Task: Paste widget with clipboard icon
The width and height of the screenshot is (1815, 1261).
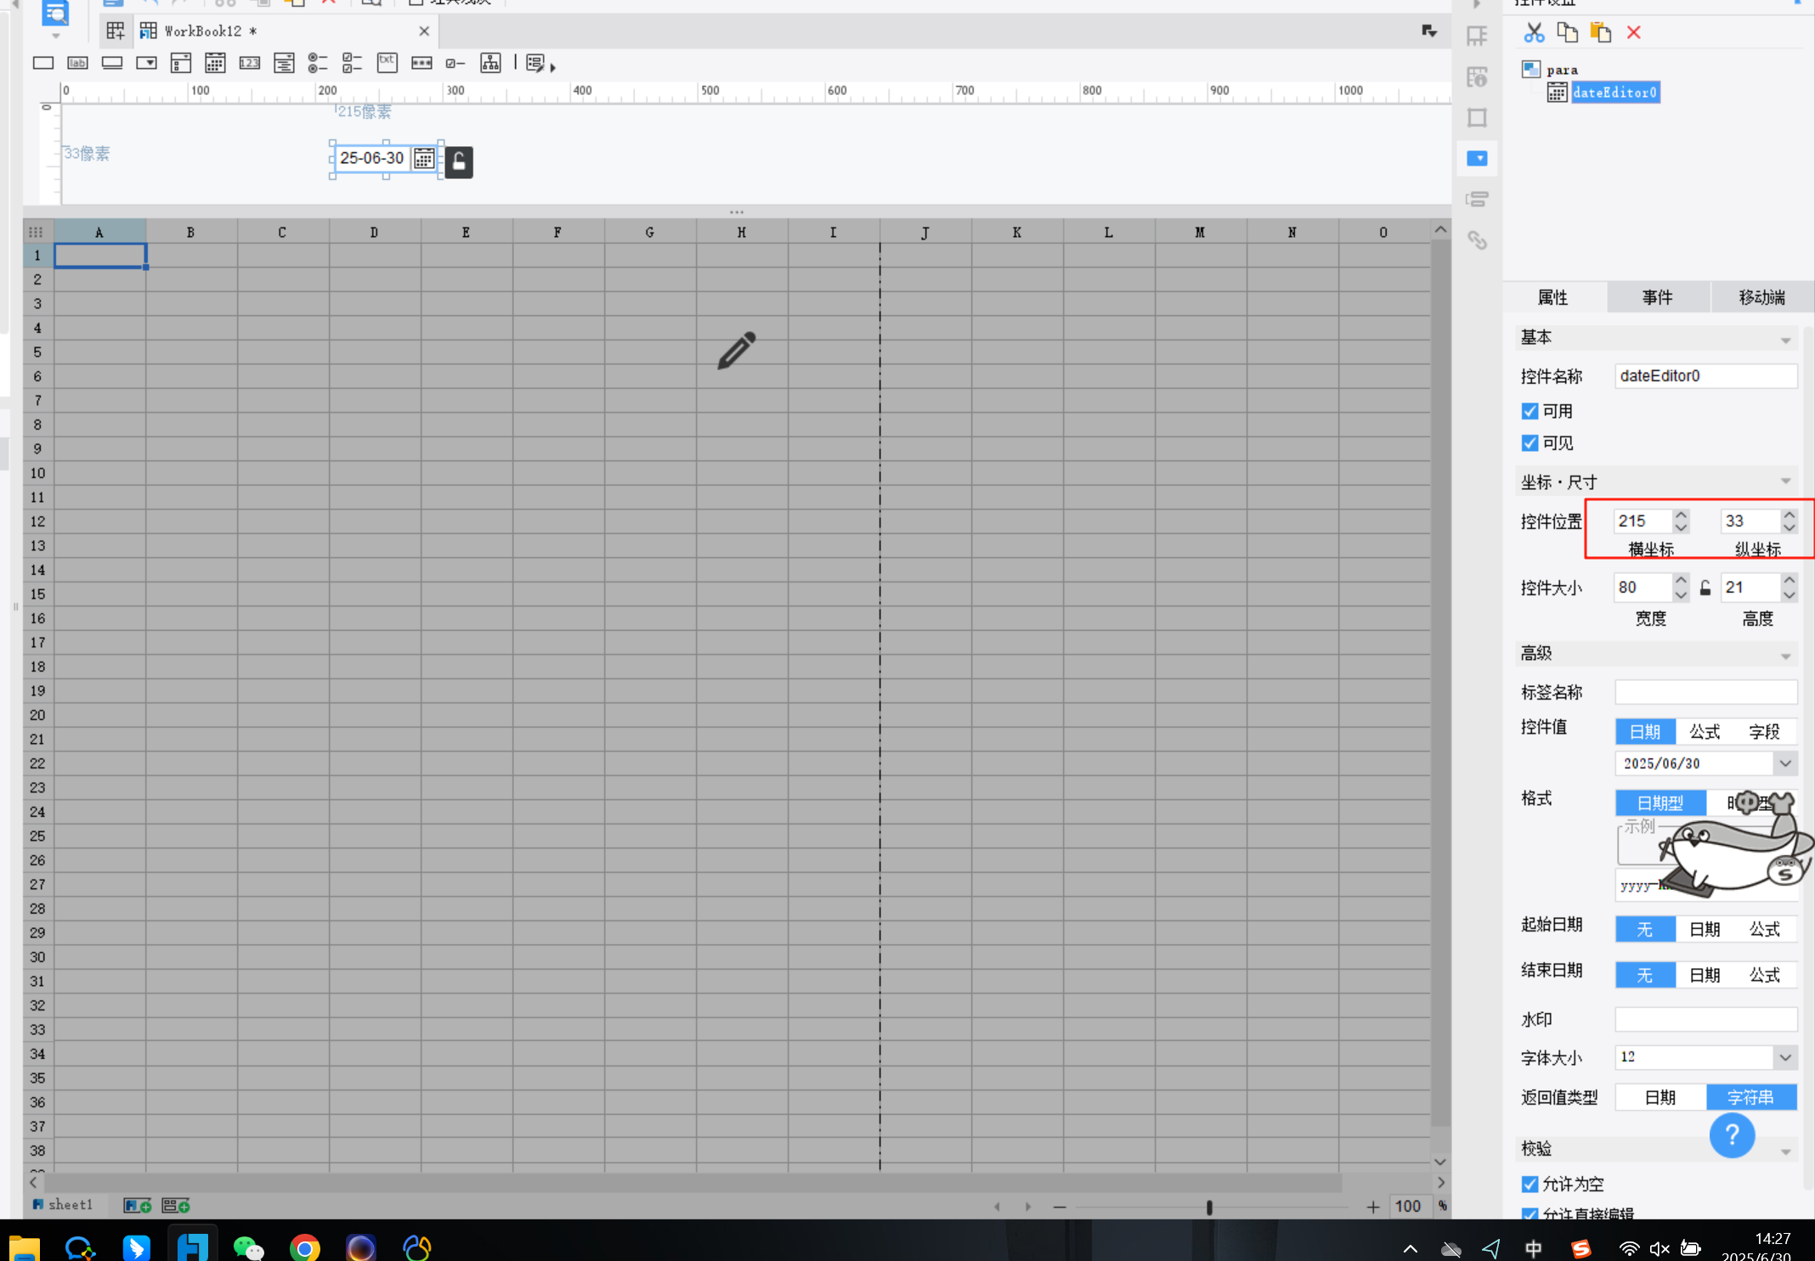Action: 1601,32
